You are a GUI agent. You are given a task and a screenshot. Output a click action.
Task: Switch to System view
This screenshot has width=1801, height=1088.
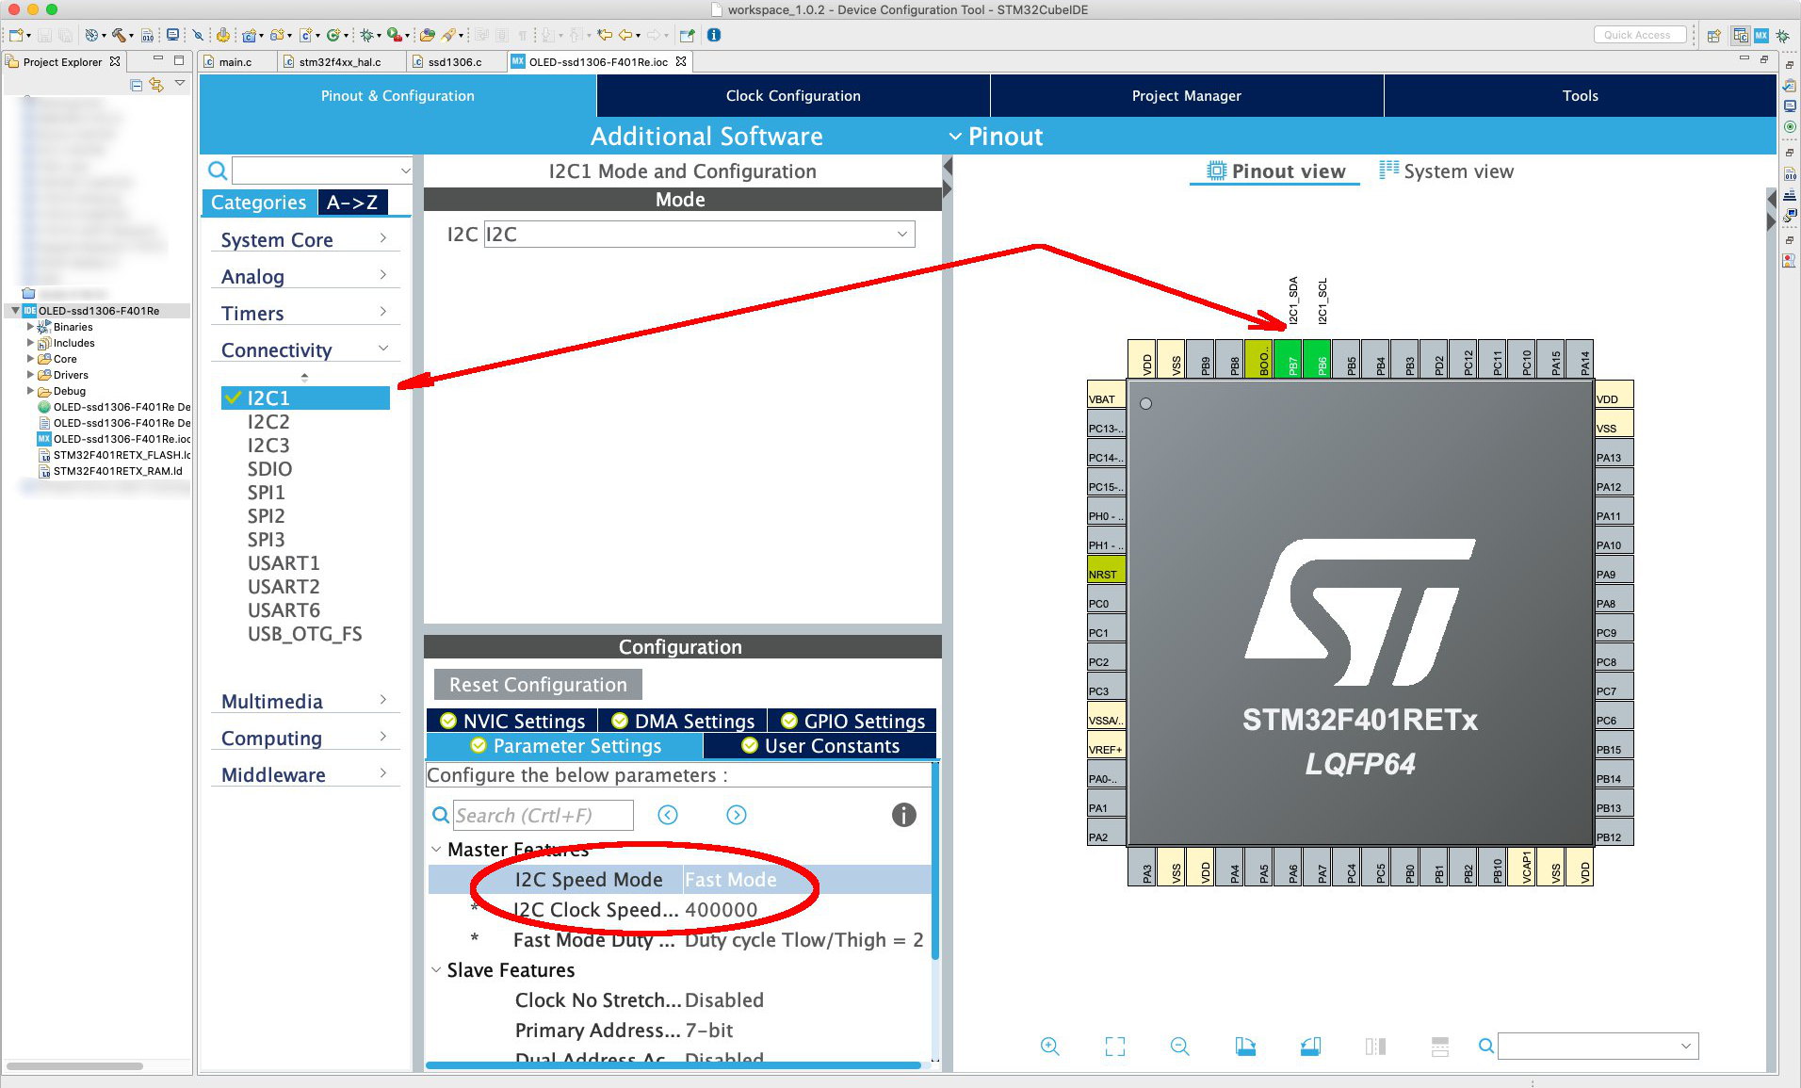[1446, 171]
